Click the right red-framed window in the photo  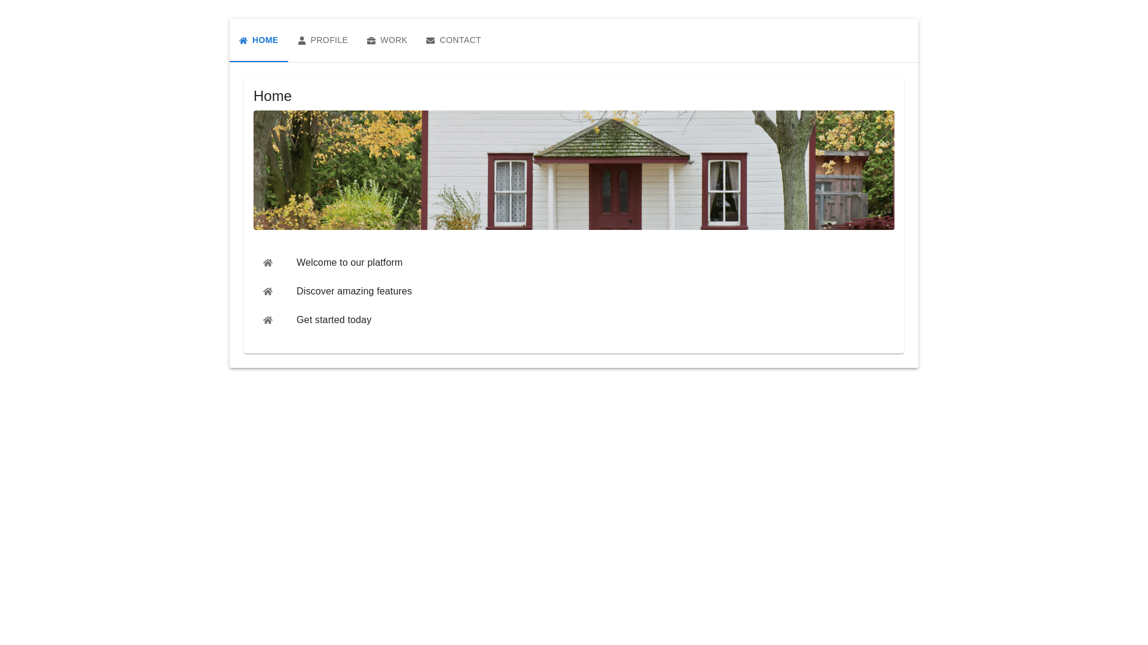[724, 191]
